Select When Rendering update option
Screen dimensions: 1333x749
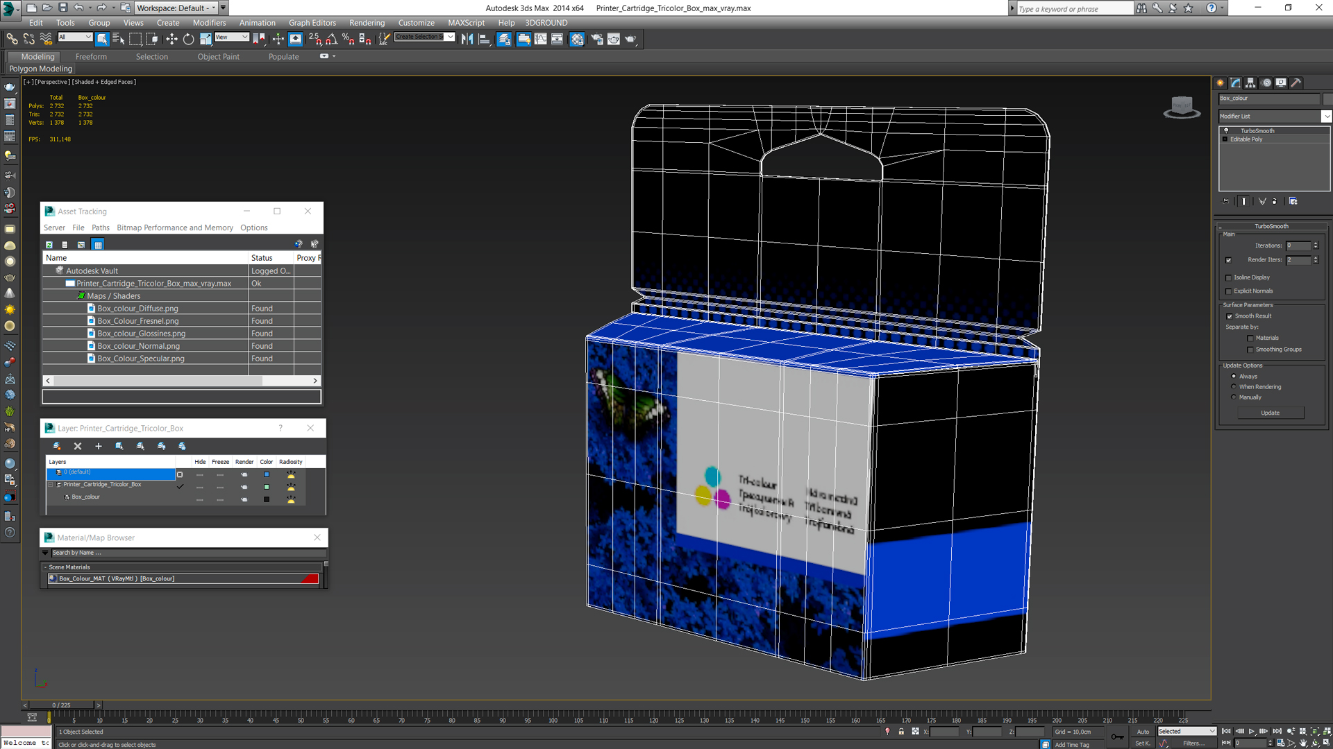1234,387
